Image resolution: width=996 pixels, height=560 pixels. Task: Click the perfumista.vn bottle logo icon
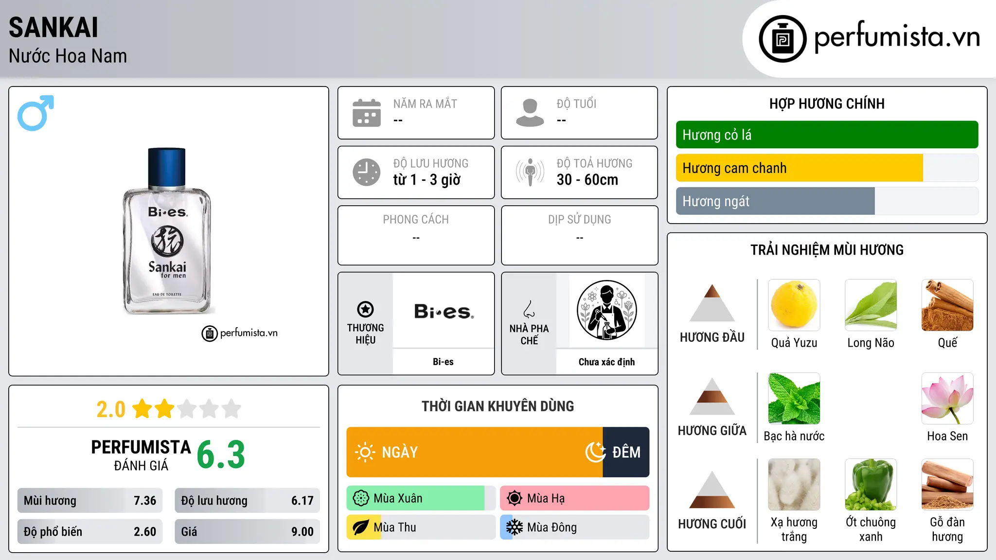tap(783, 38)
